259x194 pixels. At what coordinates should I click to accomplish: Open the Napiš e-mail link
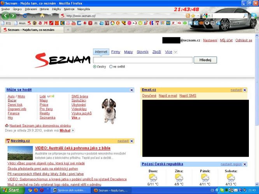[168, 95]
